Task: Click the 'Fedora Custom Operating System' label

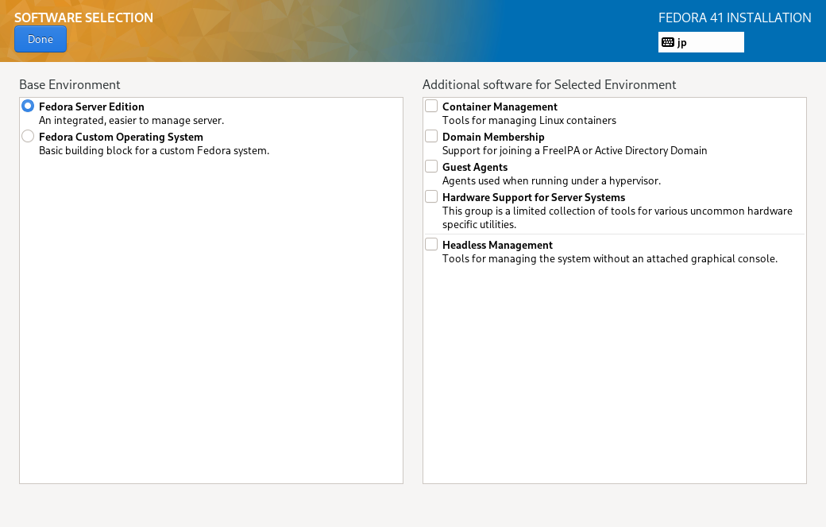Action: pyautogui.click(x=122, y=137)
